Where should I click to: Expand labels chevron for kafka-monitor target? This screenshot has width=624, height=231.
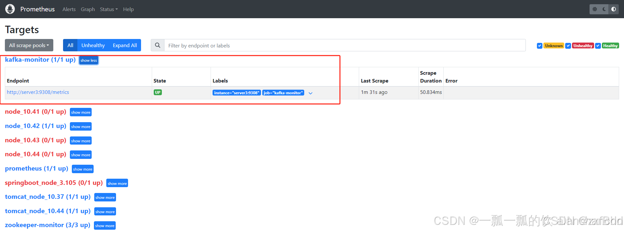tap(310, 93)
